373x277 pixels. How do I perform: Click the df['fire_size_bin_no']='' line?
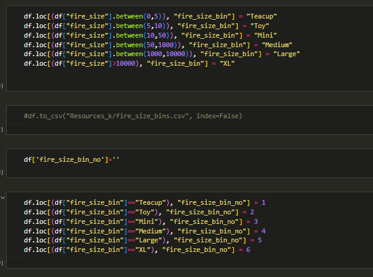[71, 159]
